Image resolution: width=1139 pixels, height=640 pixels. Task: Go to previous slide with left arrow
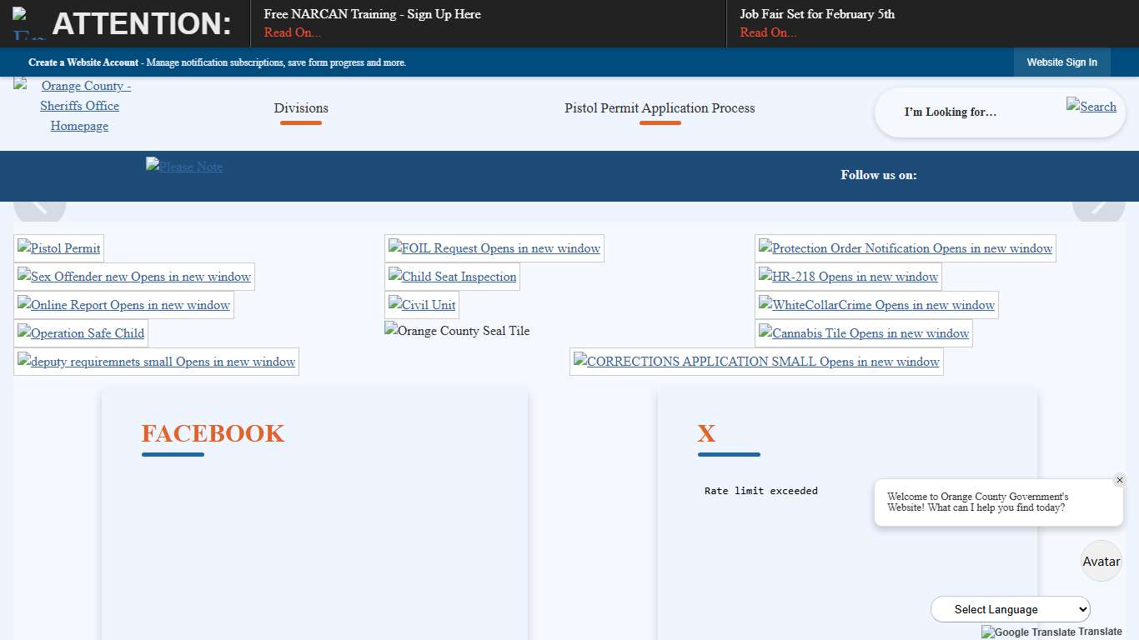pyautogui.click(x=40, y=206)
